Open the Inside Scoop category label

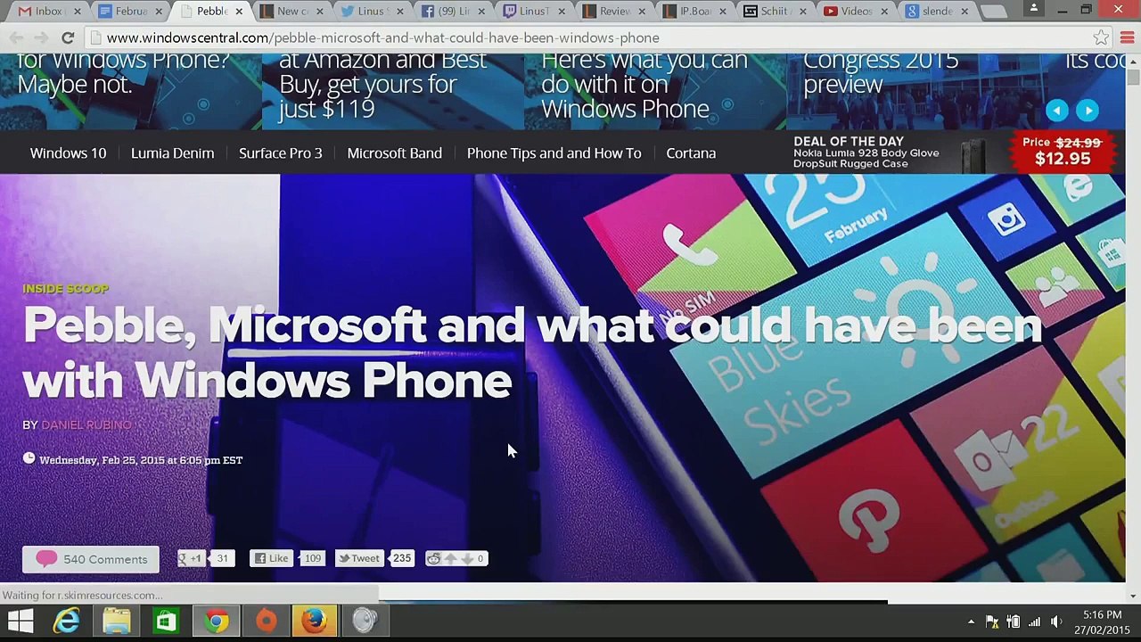click(65, 289)
